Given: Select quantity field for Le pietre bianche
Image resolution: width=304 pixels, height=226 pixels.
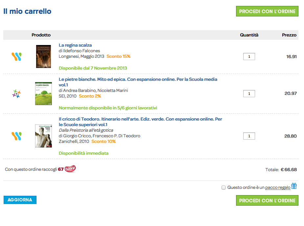Looking at the screenshot, I should (x=249, y=94).
